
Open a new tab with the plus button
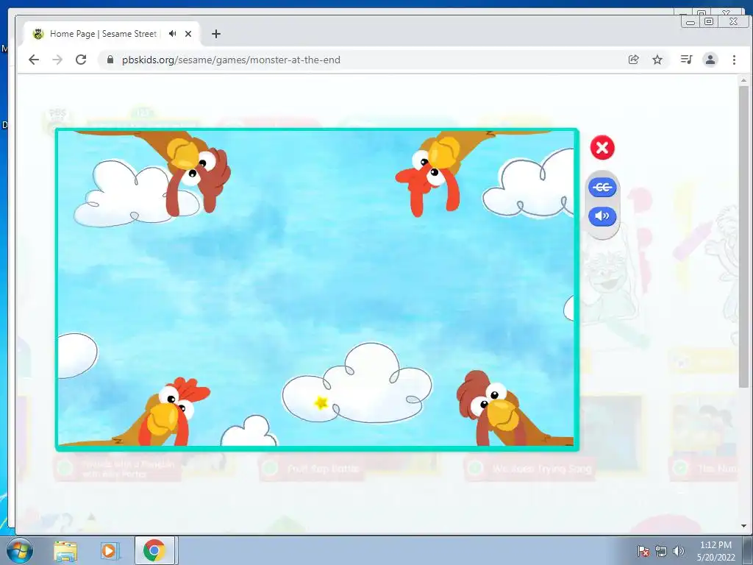(x=216, y=34)
